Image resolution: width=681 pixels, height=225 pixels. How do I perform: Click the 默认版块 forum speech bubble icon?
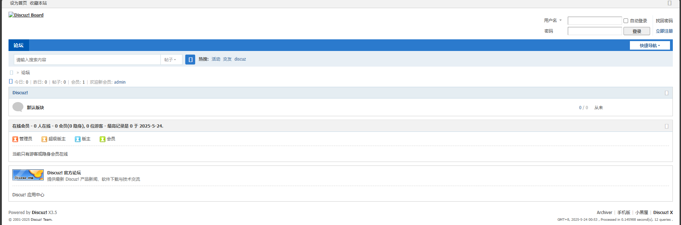click(x=18, y=107)
